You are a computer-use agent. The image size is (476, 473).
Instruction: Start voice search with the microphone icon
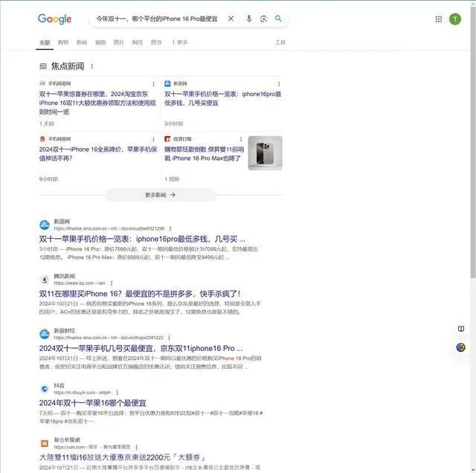point(248,19)
